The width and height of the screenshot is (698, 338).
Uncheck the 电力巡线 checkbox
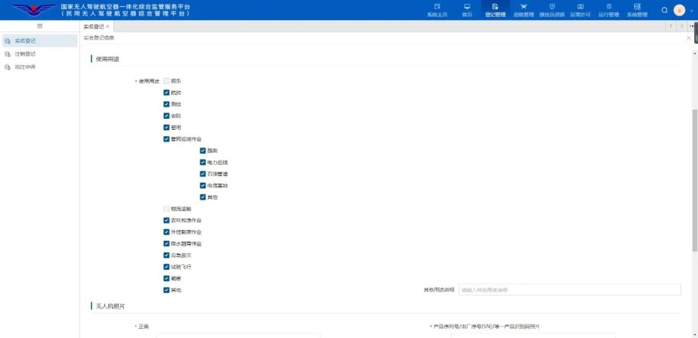[x=203, y=162]
